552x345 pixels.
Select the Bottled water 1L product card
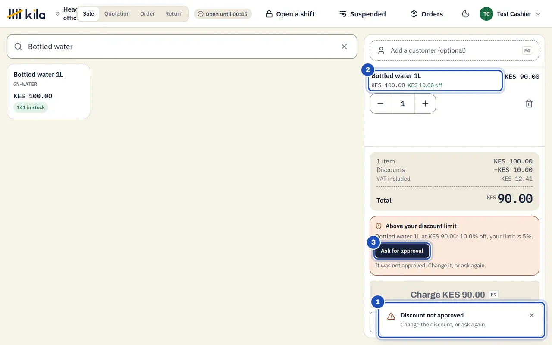pos(48,91)
